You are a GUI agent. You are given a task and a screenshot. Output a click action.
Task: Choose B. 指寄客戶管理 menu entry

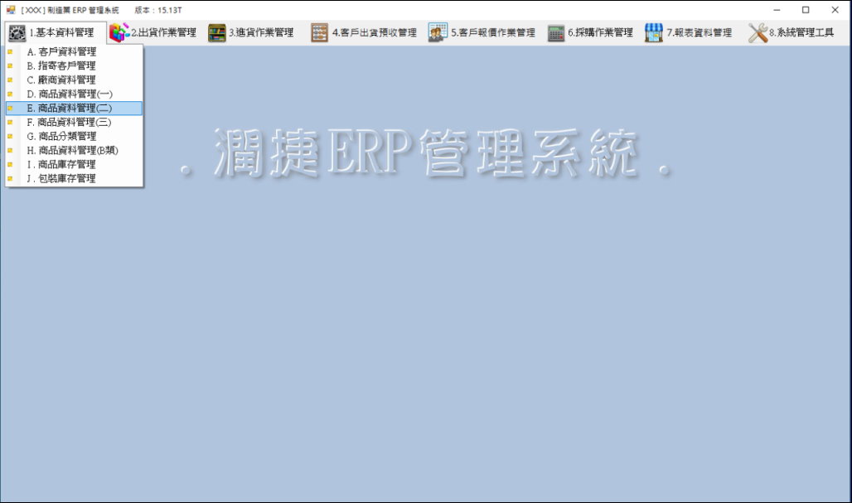click(x=61, y=65)
